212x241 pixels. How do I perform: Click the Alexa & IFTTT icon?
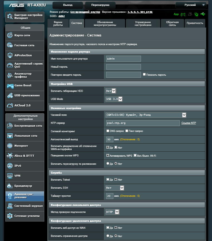10,156
